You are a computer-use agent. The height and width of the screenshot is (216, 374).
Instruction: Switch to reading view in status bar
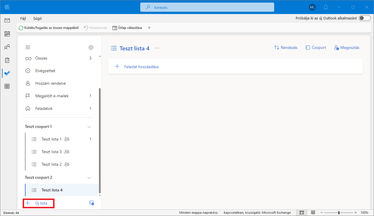coord(313,212)
